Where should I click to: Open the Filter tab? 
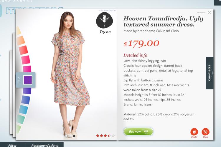(x=12, y=145)
